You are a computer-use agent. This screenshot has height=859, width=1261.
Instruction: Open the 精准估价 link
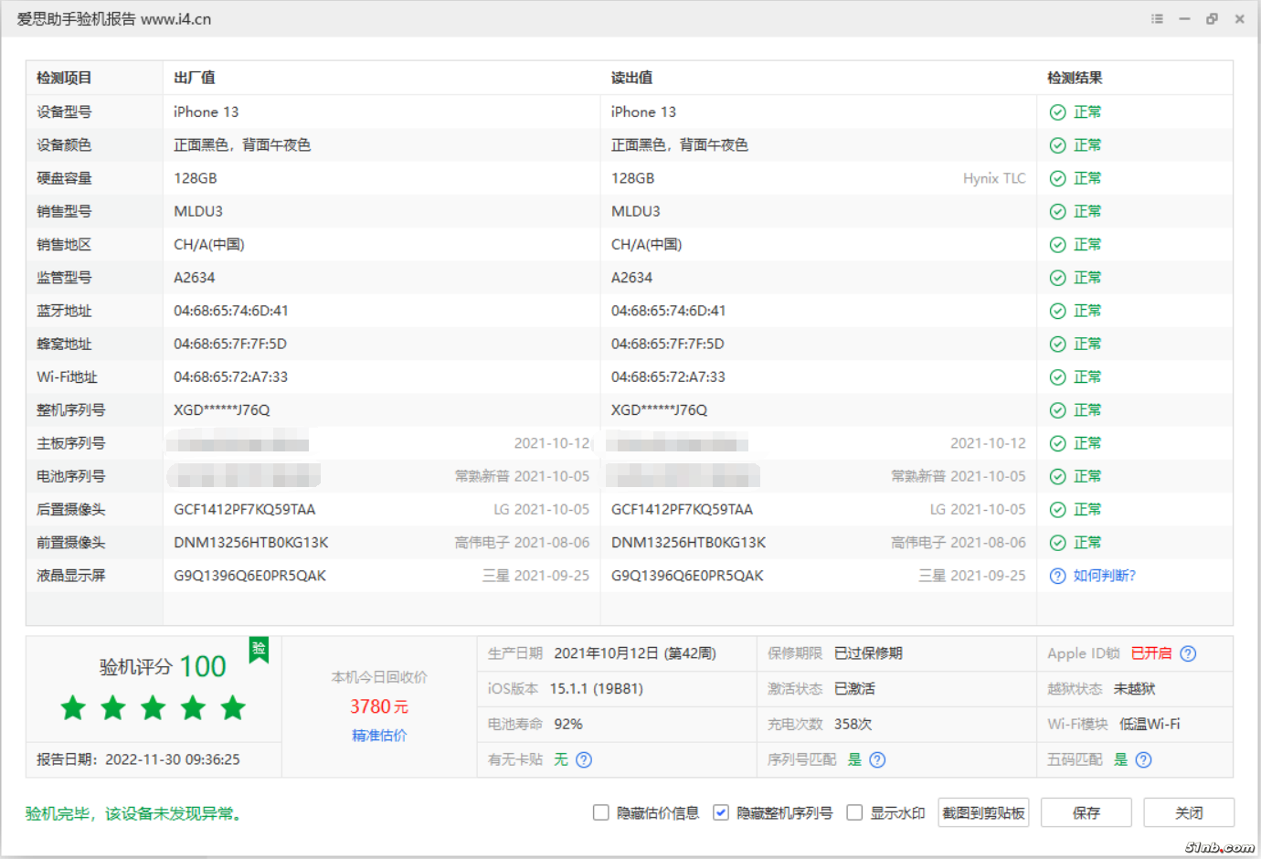coord(379,735)
